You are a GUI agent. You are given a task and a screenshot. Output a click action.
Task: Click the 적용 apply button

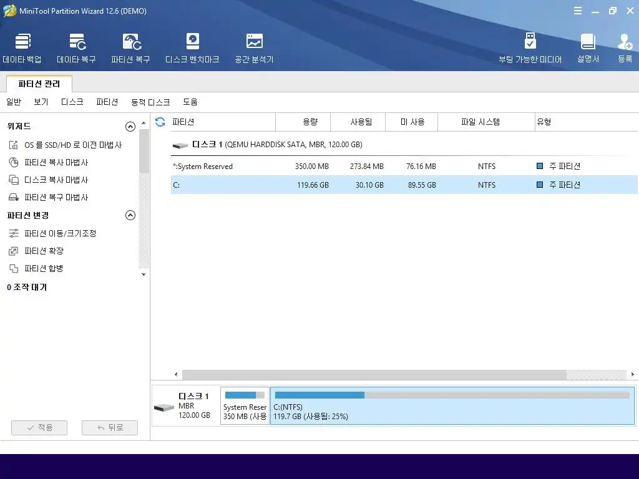(39, 428)
